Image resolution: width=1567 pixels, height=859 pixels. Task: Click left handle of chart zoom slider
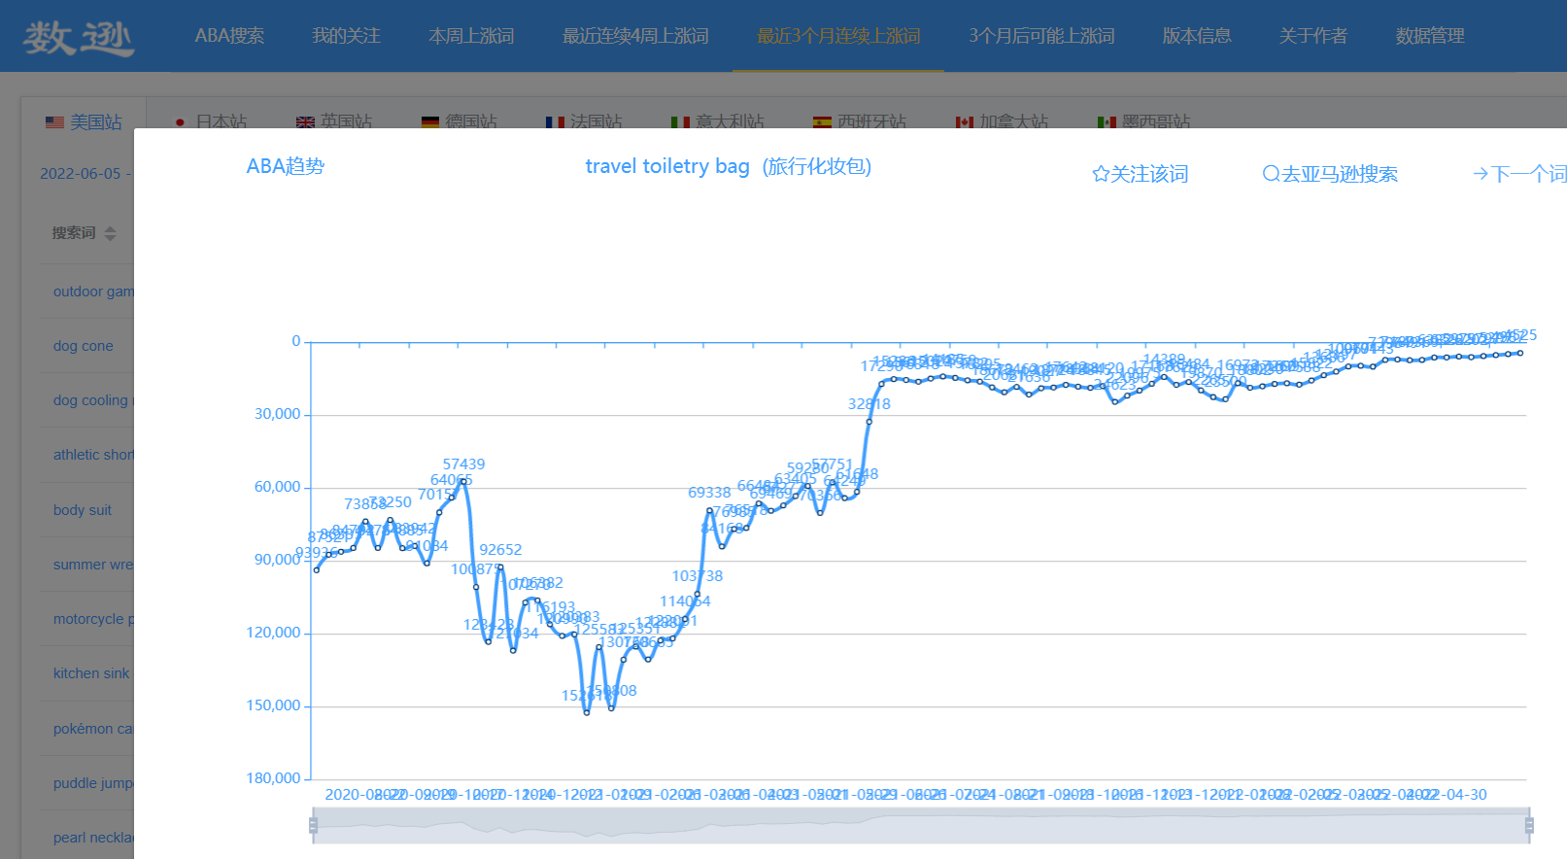(313, 825)
